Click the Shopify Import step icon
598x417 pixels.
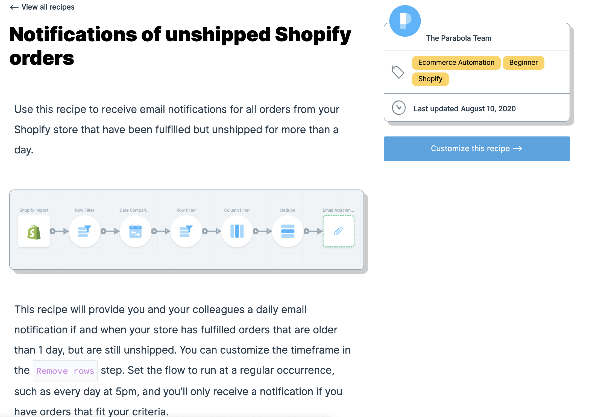pos(34,231)
